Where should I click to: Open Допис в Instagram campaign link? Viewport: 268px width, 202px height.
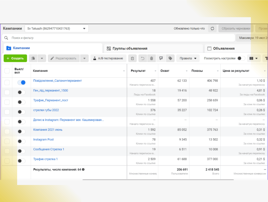(x=68, y=120)
